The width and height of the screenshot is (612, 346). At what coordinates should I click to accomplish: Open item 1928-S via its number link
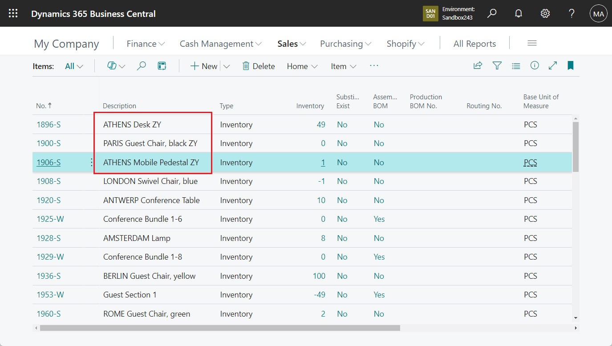(x=49, y=238)
